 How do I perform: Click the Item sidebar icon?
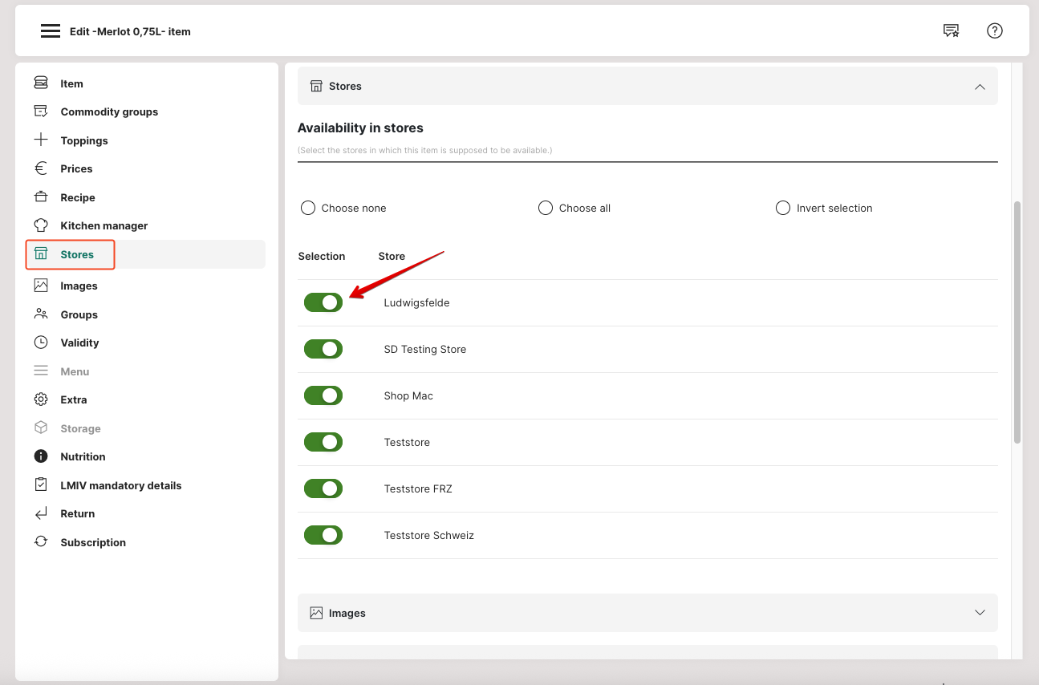41,83
